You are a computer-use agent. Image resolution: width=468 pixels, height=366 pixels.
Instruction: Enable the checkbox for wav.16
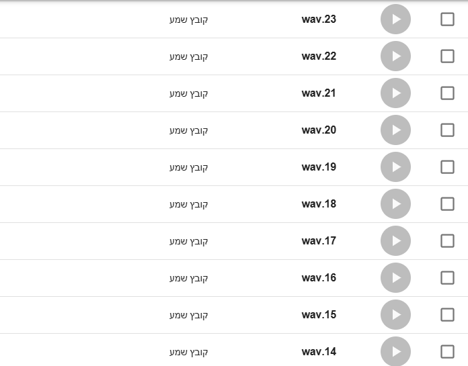[x=447, y=278]
